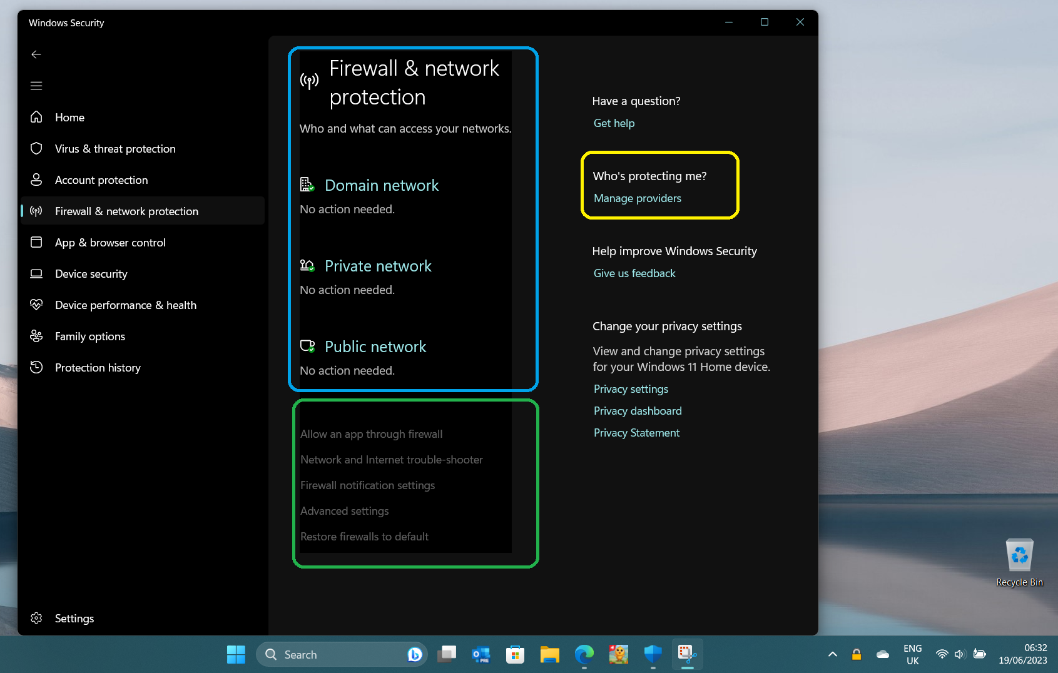Open Private network settings

[x=378, y=266]
